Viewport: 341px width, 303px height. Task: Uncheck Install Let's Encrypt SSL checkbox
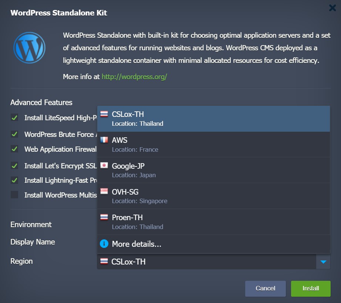(14, 166)
